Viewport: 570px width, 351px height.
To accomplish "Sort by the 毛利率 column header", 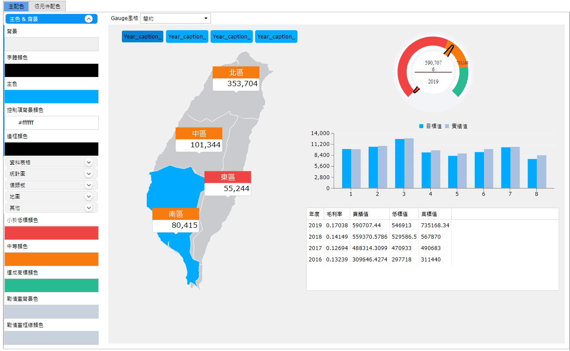I will [337, 214].
